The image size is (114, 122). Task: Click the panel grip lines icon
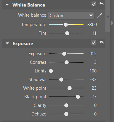(108, 16)
